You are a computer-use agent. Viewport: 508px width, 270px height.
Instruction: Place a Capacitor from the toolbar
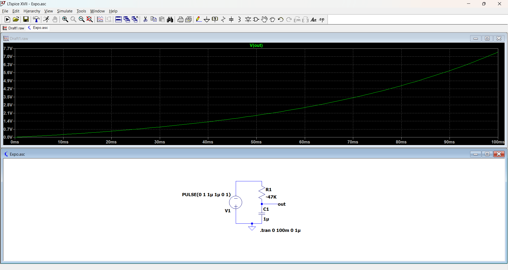(231, 19)
